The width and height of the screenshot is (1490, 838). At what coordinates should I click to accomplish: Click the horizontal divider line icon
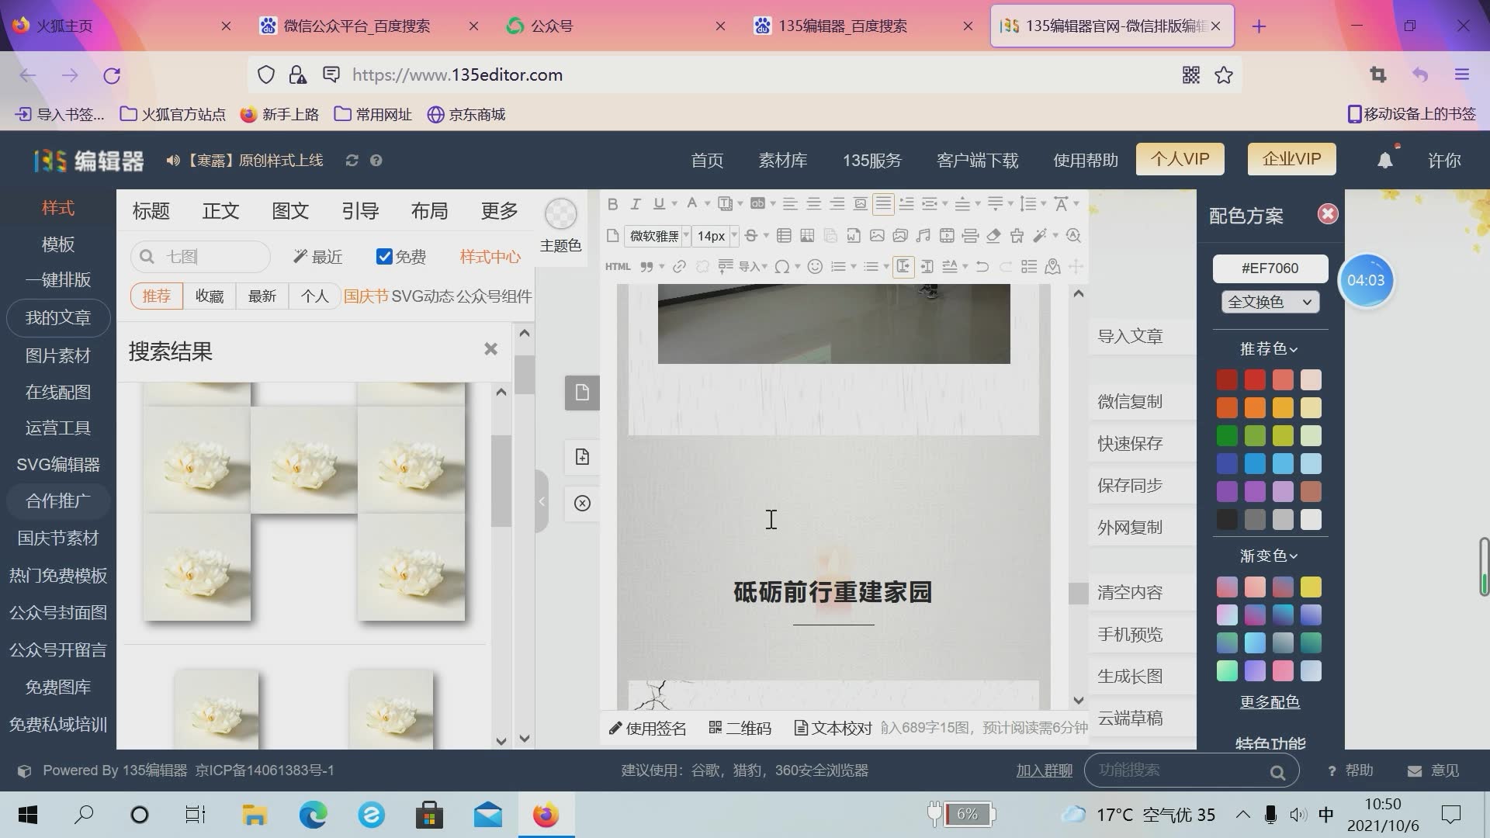tap(970, 236)
